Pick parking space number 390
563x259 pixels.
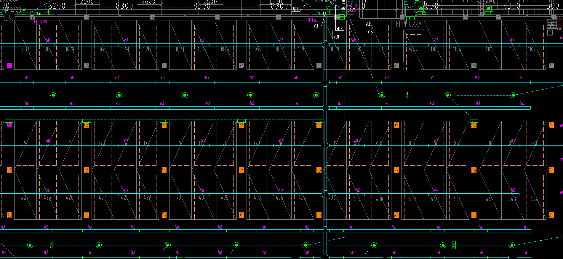[534, 143]
